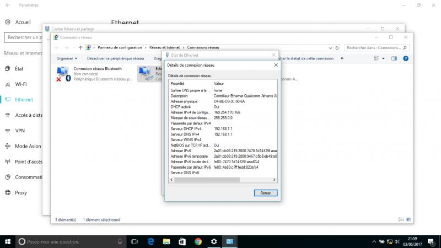Image resolution: width=441 pixels, height=248 pixels.
Task: Click Cortana search box
Action: coord(71,241)
